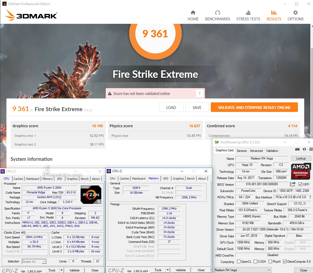Click the Threads value 12 in CPU-Z

[x=97, y=261]
